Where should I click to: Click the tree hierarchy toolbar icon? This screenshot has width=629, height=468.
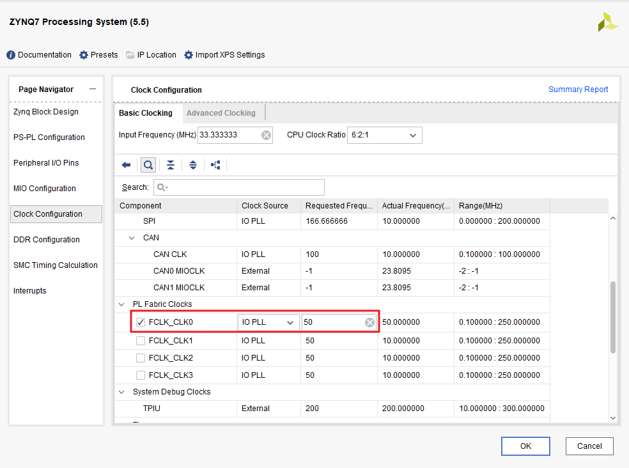(x=215, y=165)
